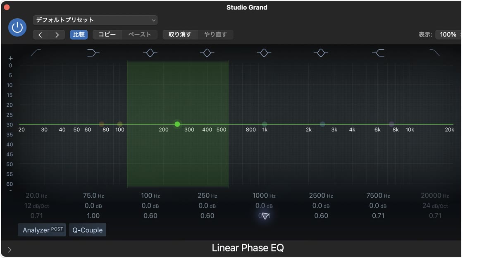Click the 75.0 Hz frequency field

[x=93, y=196]
